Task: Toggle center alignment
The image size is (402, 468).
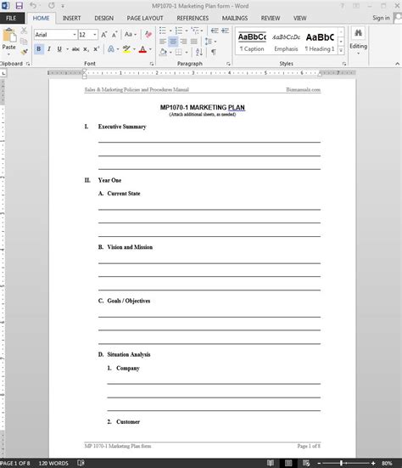Action: [173, 42]
